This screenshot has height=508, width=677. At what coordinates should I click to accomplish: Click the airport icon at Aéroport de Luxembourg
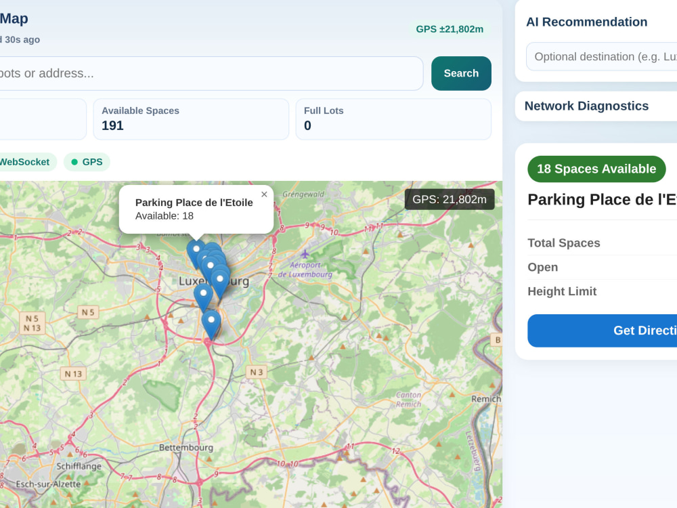point(305,254)
